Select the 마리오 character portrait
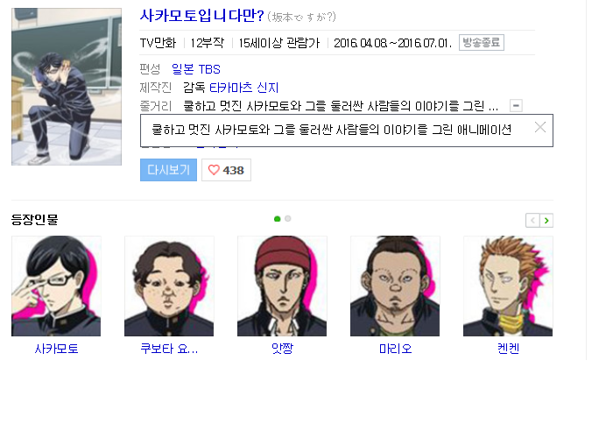The height and width of the screenshot is (438, 613). pyautogui.click(x=395, y=286)
